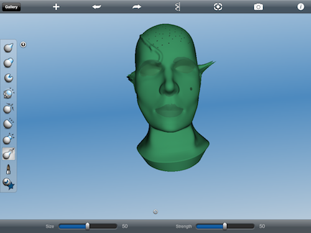This screenshot has width=311, height=233.
Task: Select the third sphere tool with the blue notch
Action: (9, 78)
